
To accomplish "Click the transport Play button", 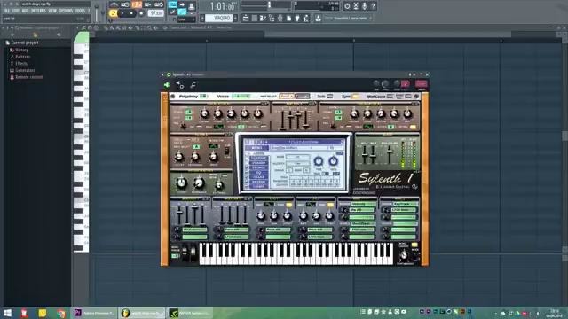I will 122,13.
